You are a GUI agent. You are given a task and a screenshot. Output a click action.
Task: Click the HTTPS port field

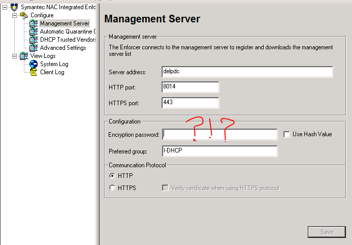[190, 103]
